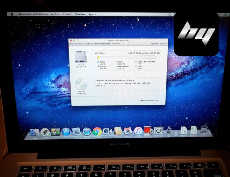Launch Launchpad rocket icon in dock
Viewport: 230px width, 177px height.
click(45, 132)
